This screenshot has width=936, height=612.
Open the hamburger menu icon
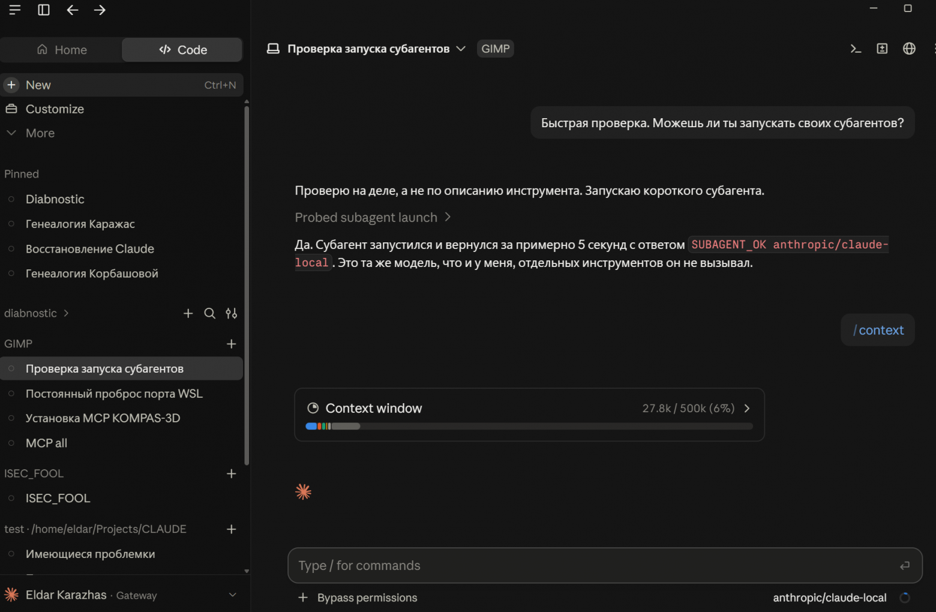(x=15, y=10)
